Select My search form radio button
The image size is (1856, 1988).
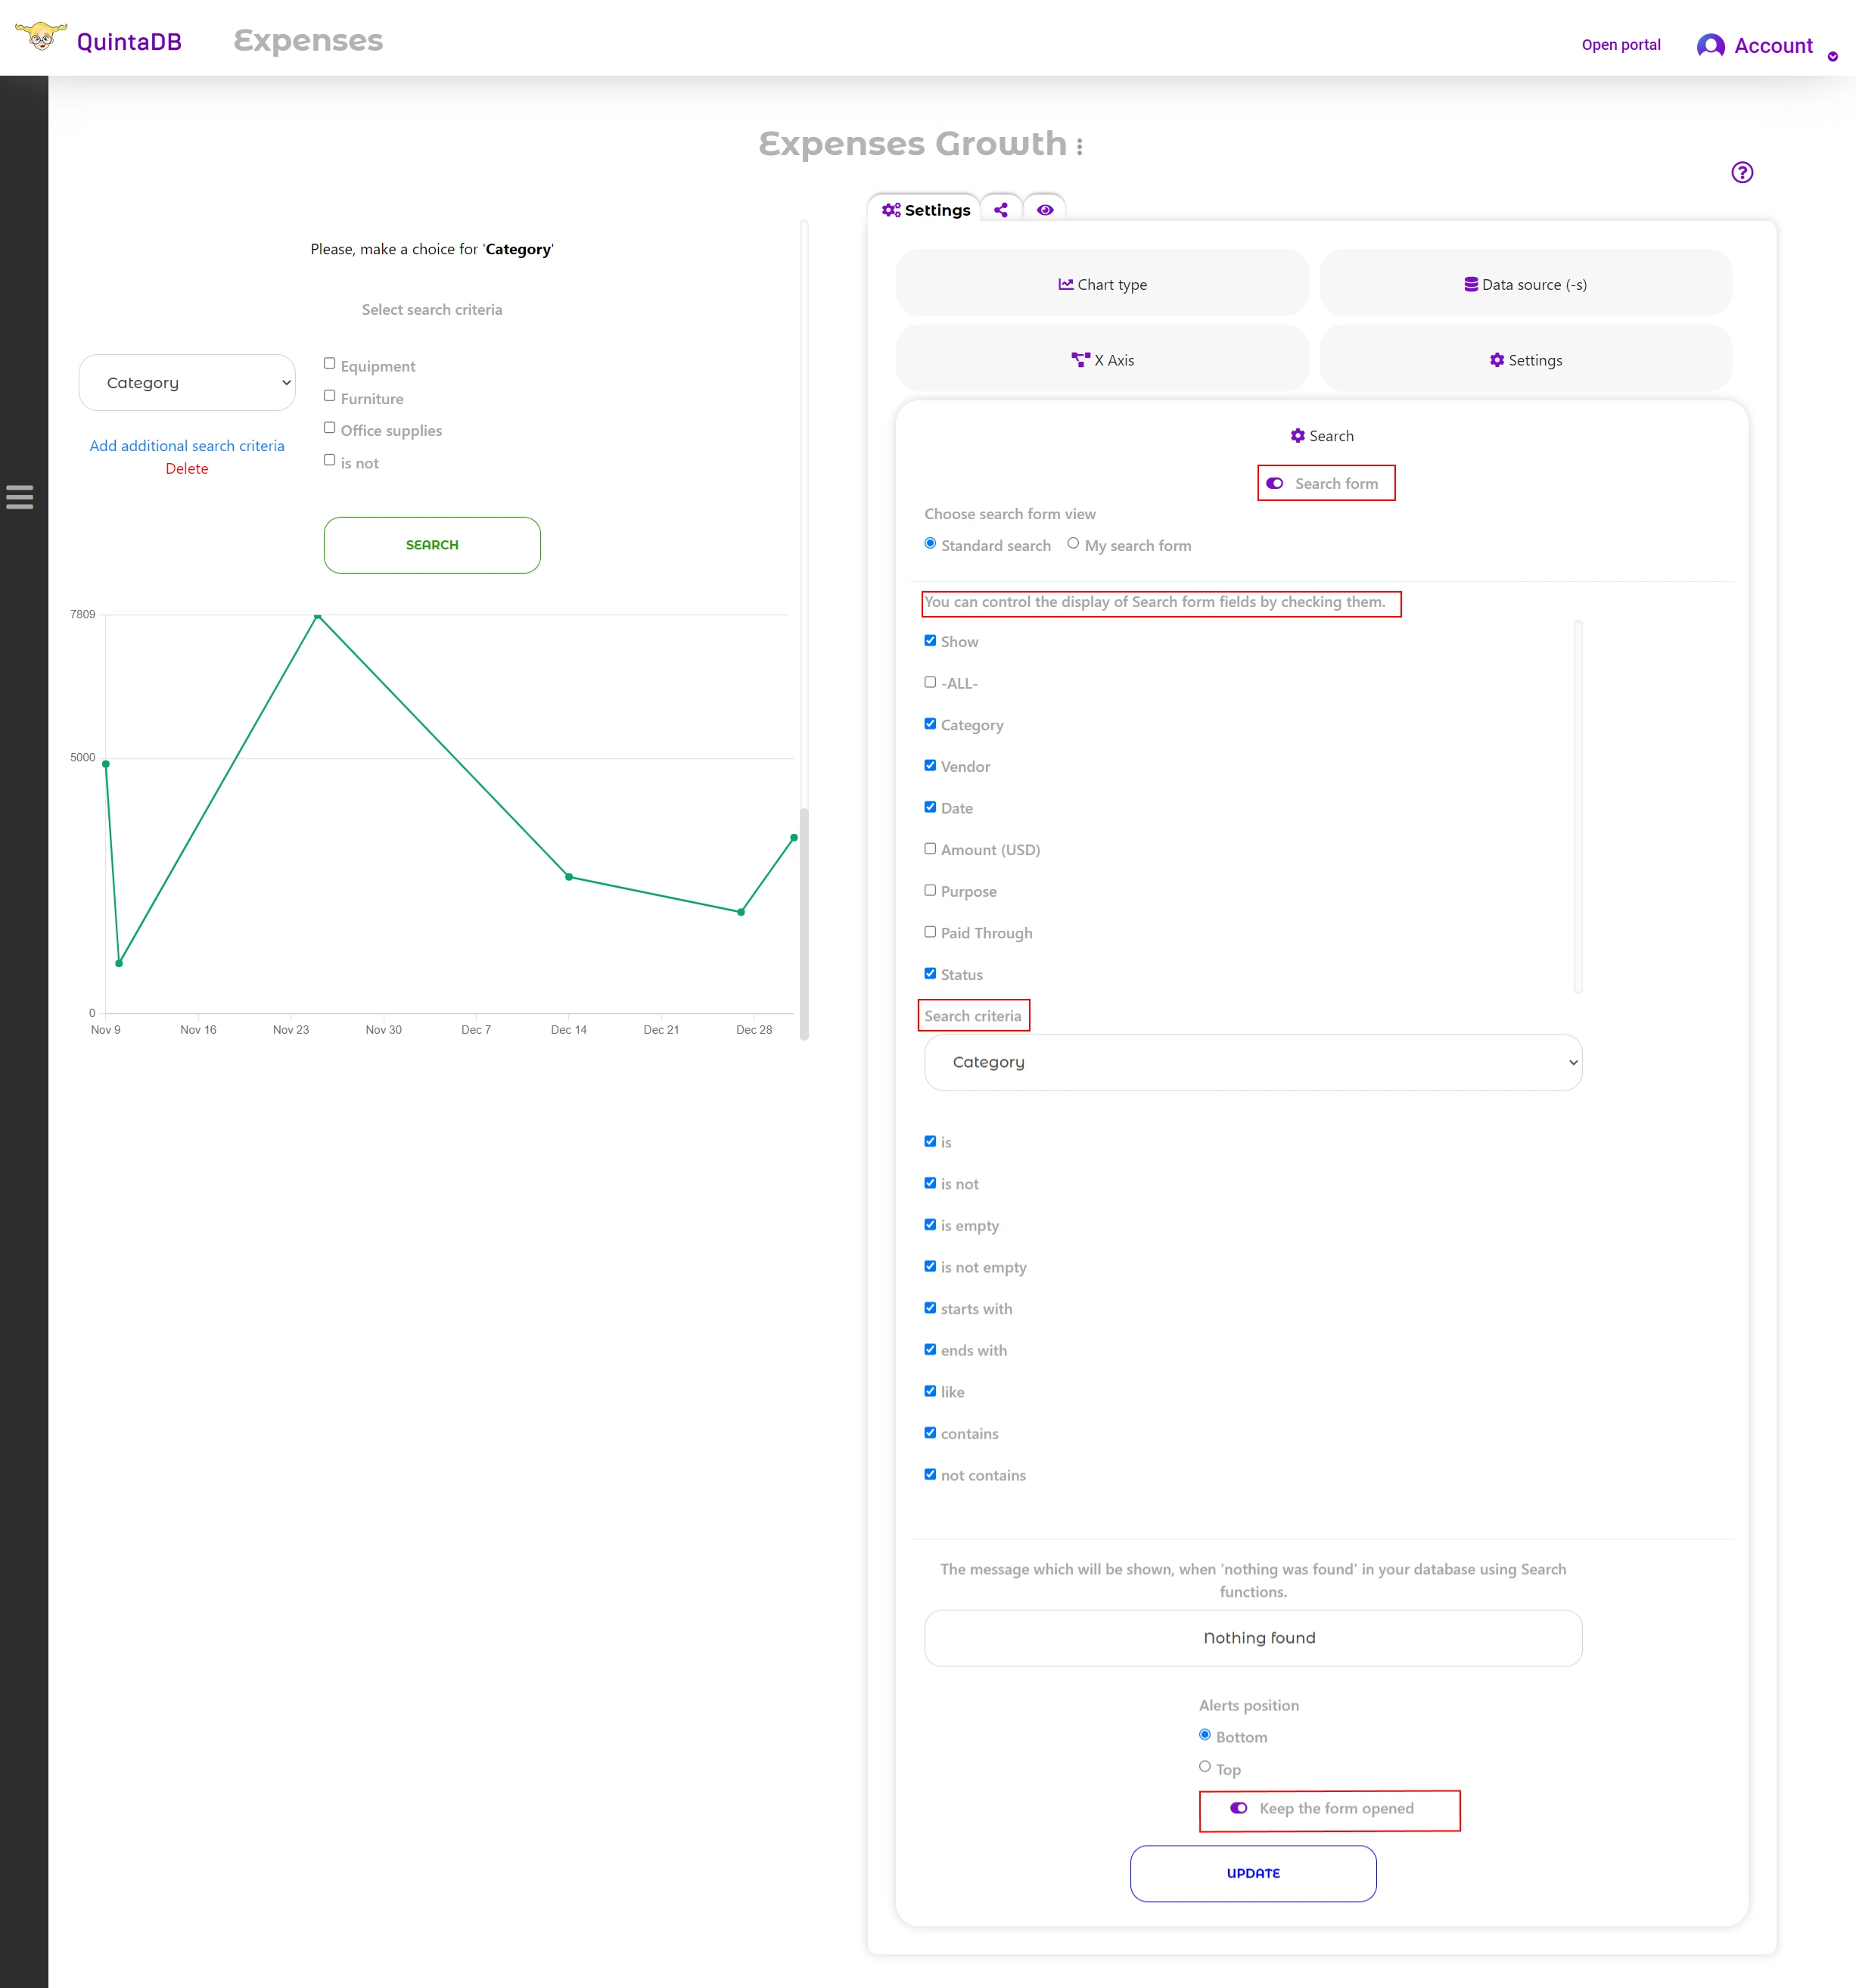1073,544
